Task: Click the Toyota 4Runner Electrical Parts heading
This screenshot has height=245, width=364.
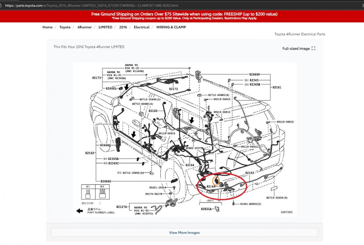Action: pos(300,34)
